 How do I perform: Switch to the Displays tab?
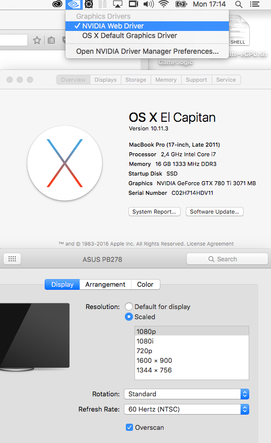[106, 80]
